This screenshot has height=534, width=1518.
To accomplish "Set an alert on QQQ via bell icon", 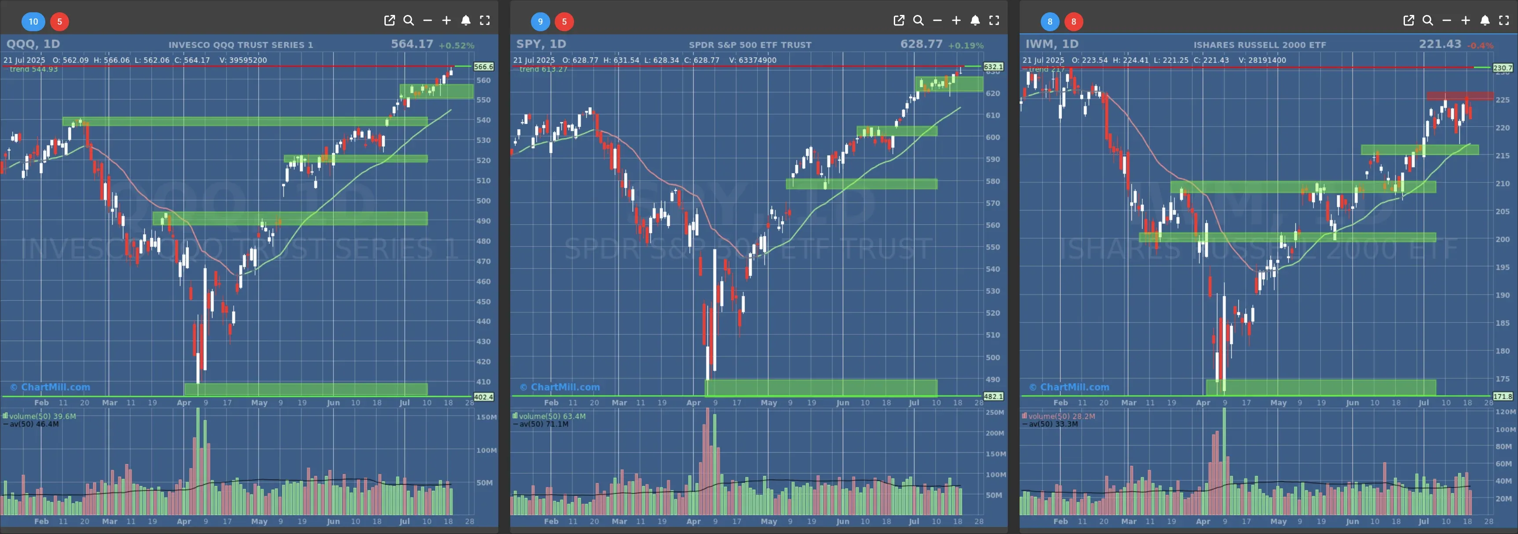I will [465, 21].
